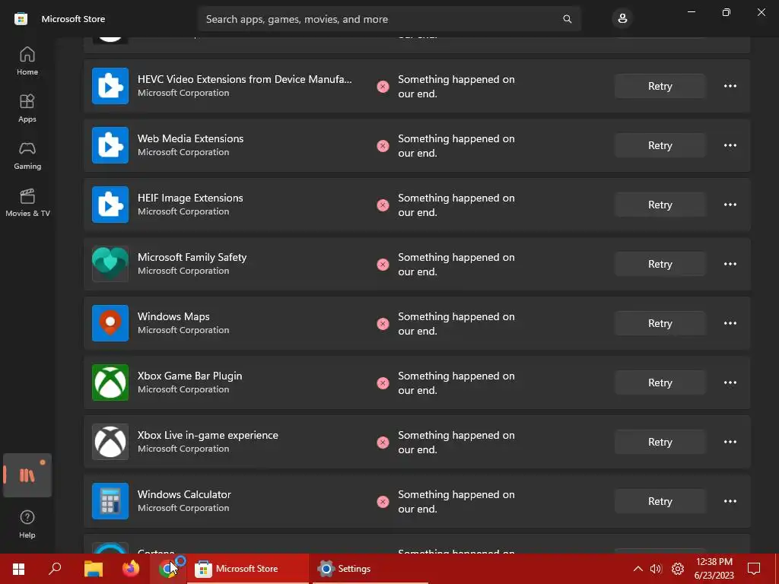Select the Windows Maps title text
The width and height of the screenshot is (779, 584).
tap(173, 316)
